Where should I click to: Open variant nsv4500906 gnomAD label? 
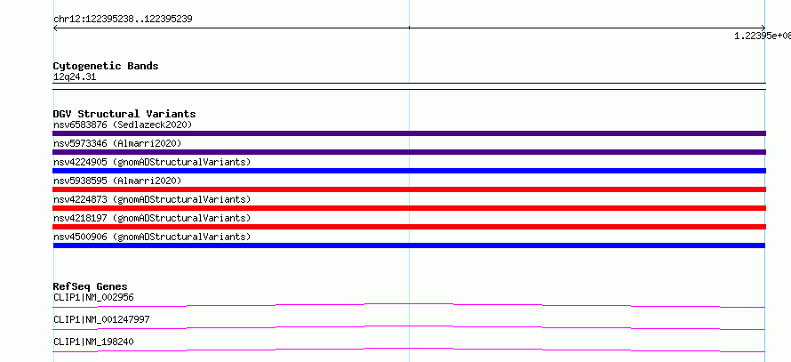[x=152, y=237]
